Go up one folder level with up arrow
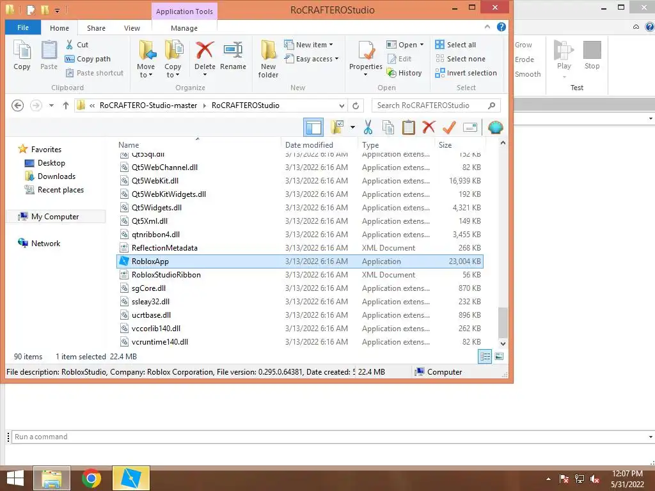The height and width of the screenshot is (491, 655). click(66, 105)
